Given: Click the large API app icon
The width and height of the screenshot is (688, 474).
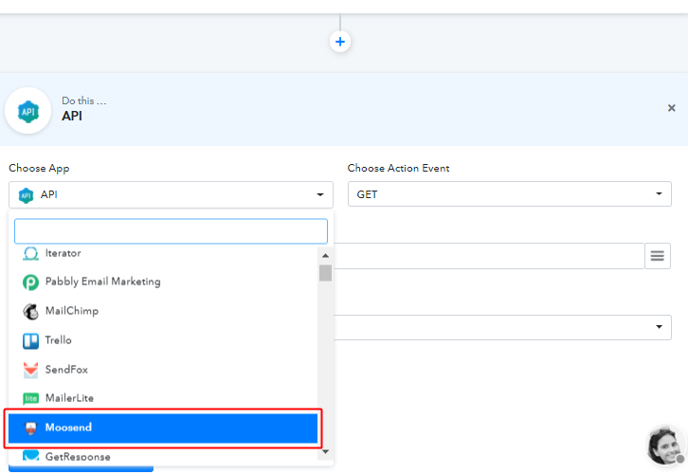Looking at the screenshot, I should (x=28, y=111).
